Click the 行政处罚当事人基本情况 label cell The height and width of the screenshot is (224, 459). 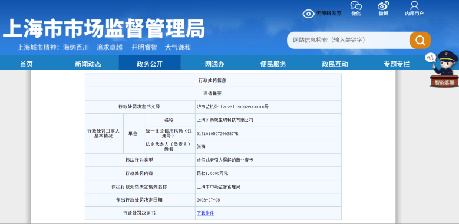point(104,134)
